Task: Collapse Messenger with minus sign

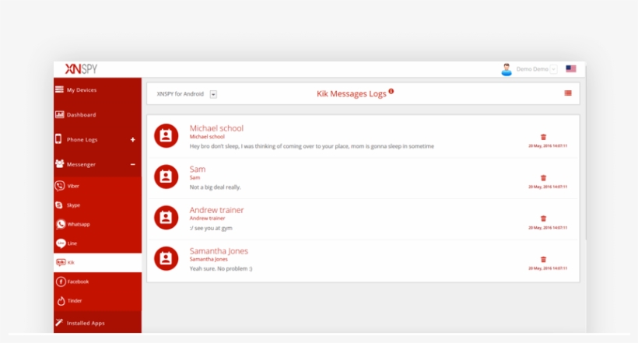Action: 132,164
